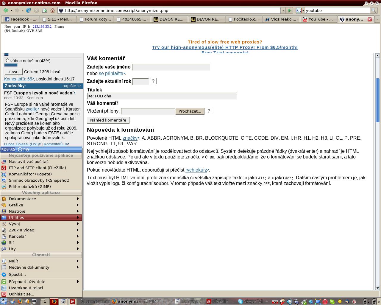Click the 'napište »' link
Viewport: 381px width, 305px height.
point(71,86)
